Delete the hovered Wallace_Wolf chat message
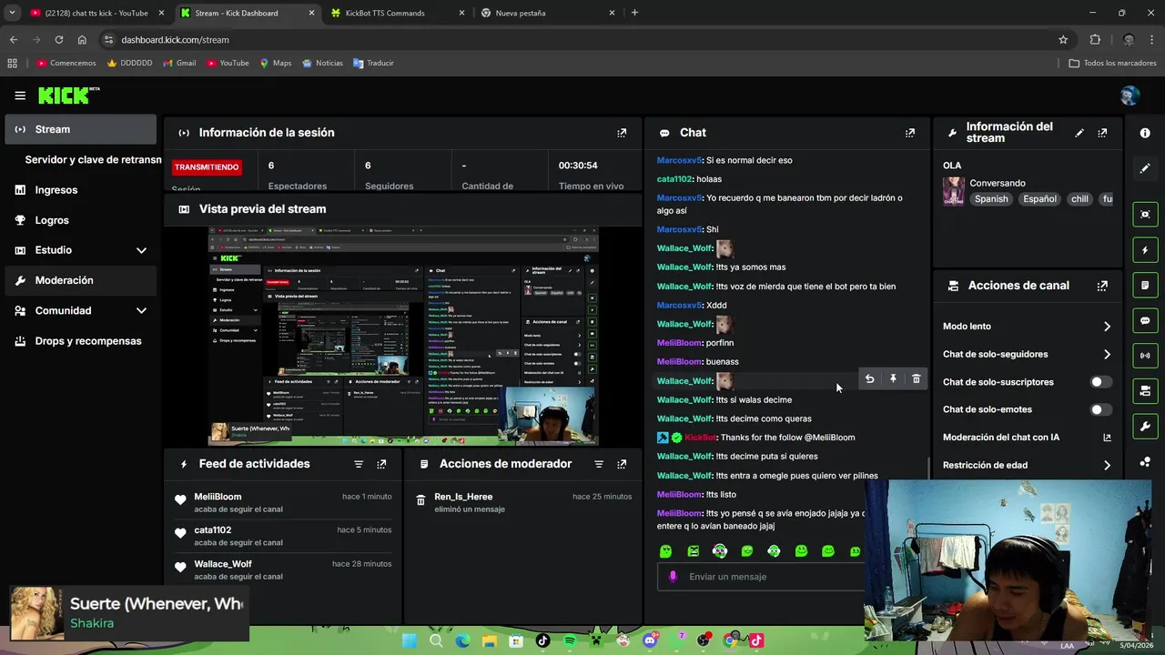Screen dimensions: 1165x655 (917, 379)
